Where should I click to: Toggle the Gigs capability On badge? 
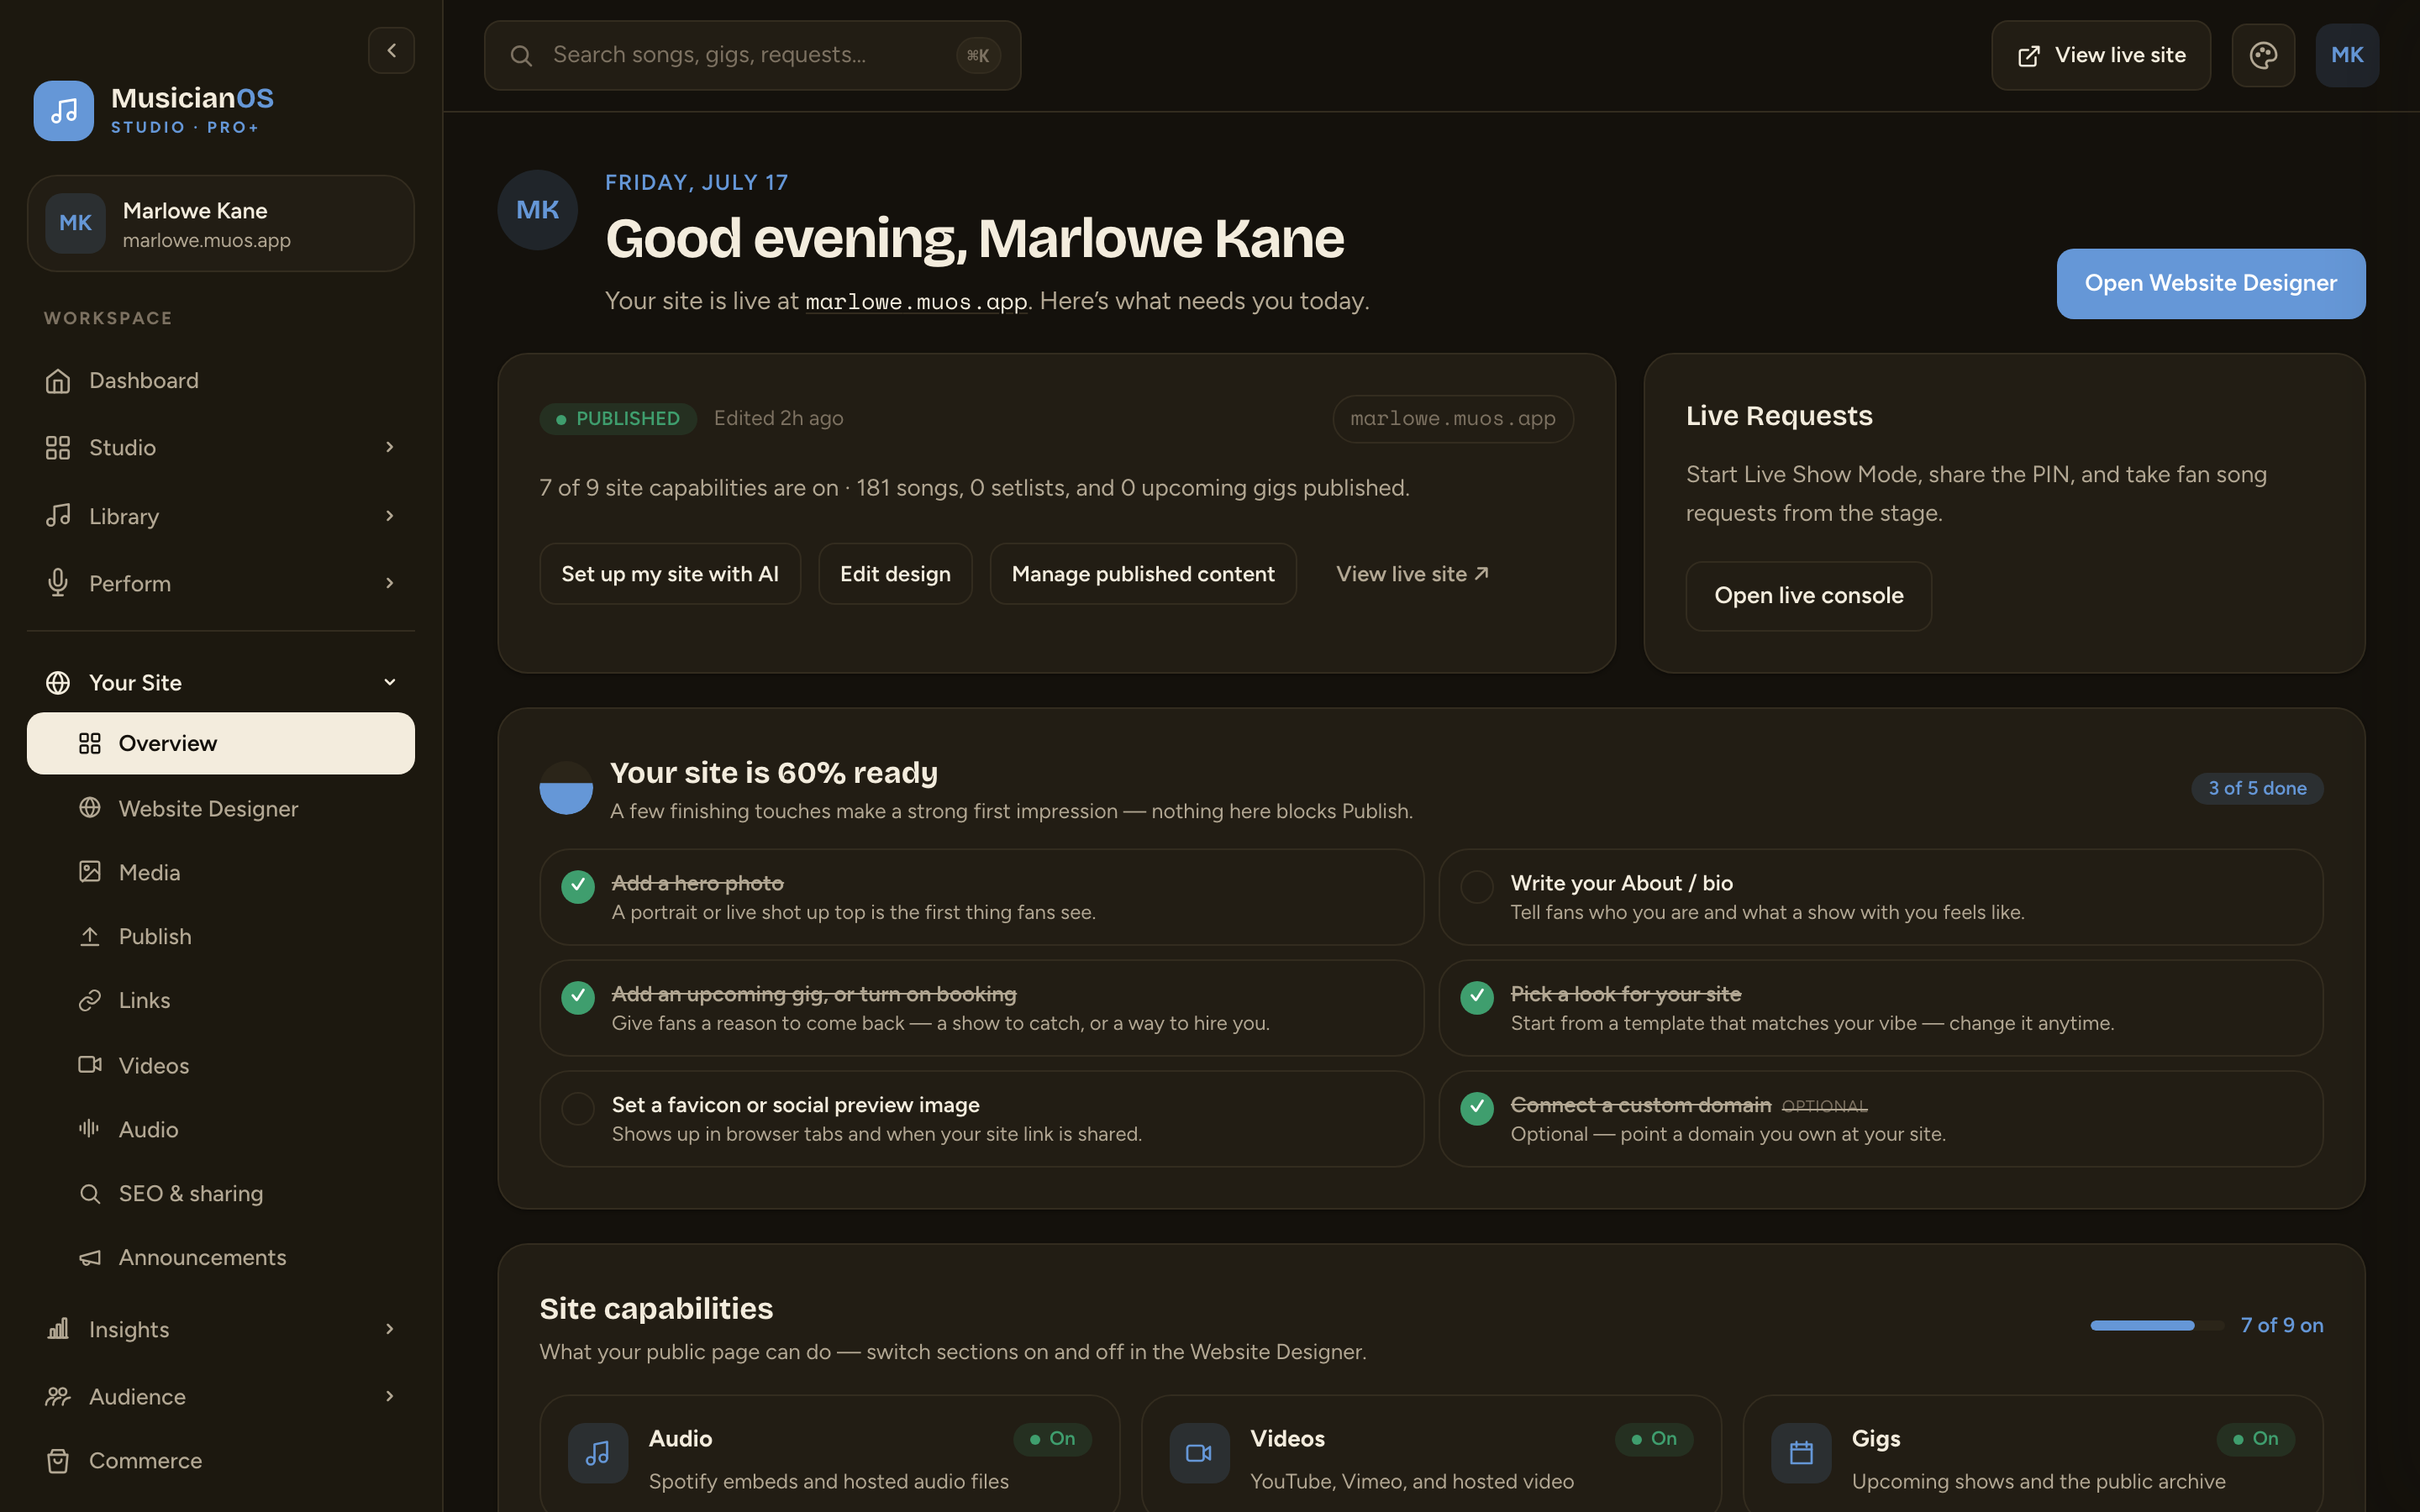[2256, 1439]
